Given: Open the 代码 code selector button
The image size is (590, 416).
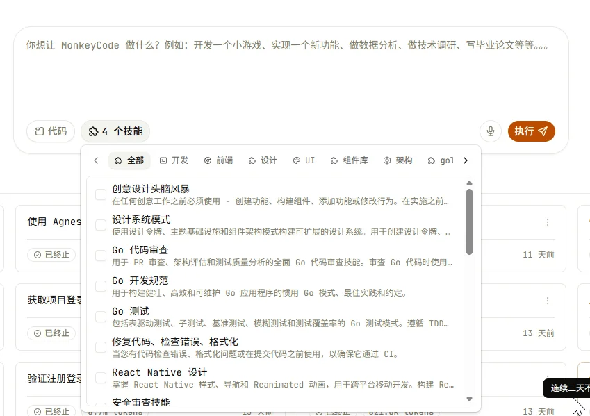Looking at the screenshot, I should tap(51, 131).
